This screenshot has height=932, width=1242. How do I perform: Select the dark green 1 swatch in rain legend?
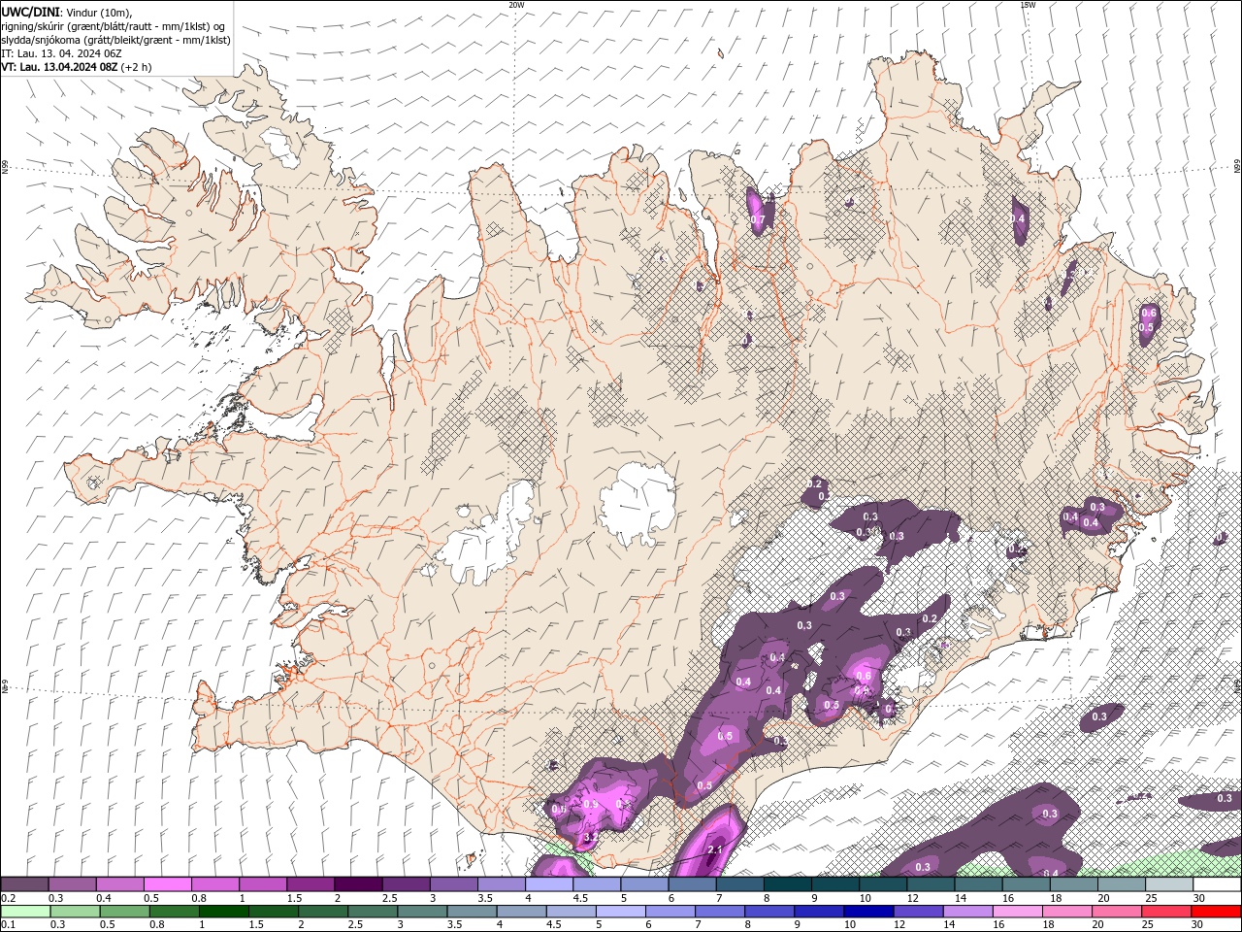point(222,912)
